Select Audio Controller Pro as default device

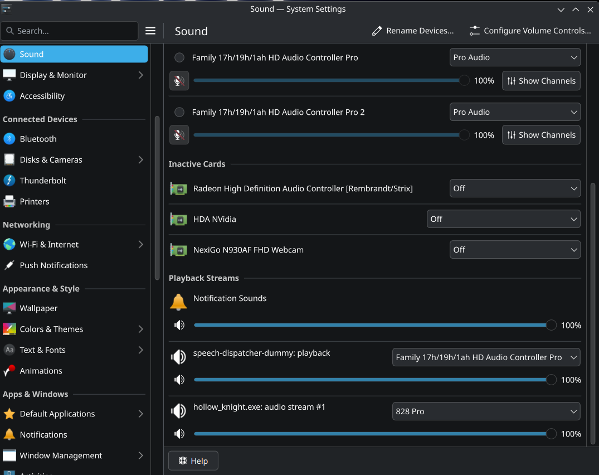pyautogui.click(x=179, y=57)
